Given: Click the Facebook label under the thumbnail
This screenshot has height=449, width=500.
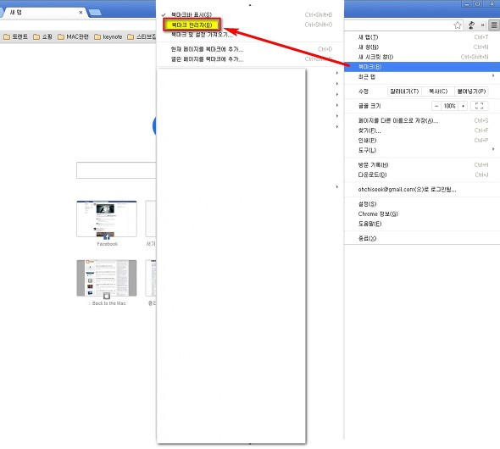Looking at the screenshot, I should coord(108,244).
